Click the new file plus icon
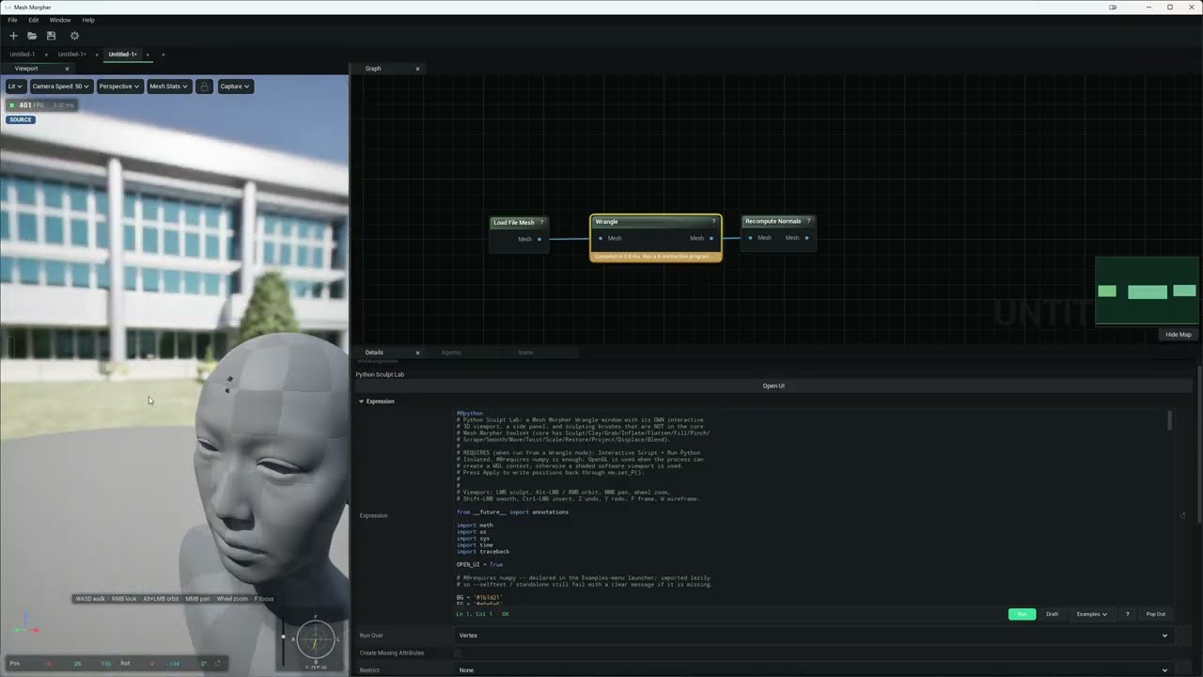Screen dimensions: 1203x677 [x=13, y=36]
